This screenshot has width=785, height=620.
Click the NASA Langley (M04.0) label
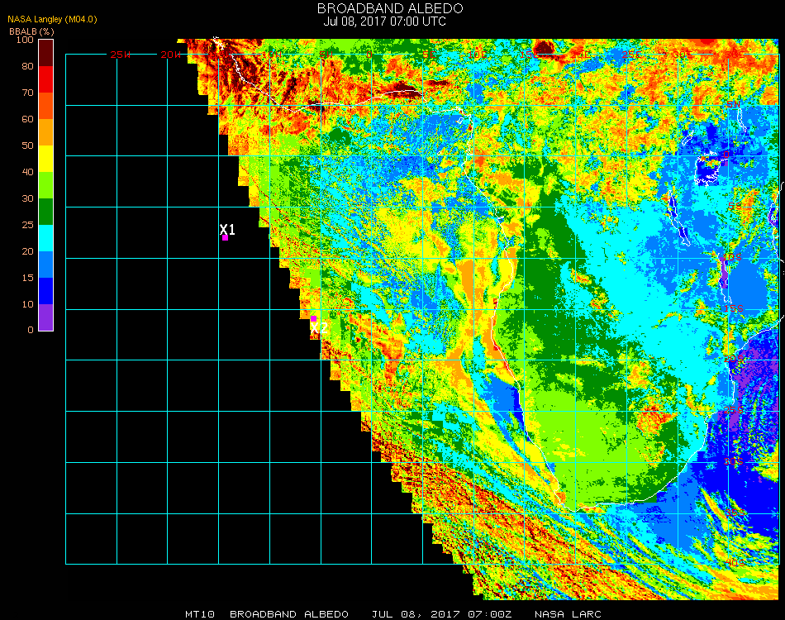coord(52,19)
